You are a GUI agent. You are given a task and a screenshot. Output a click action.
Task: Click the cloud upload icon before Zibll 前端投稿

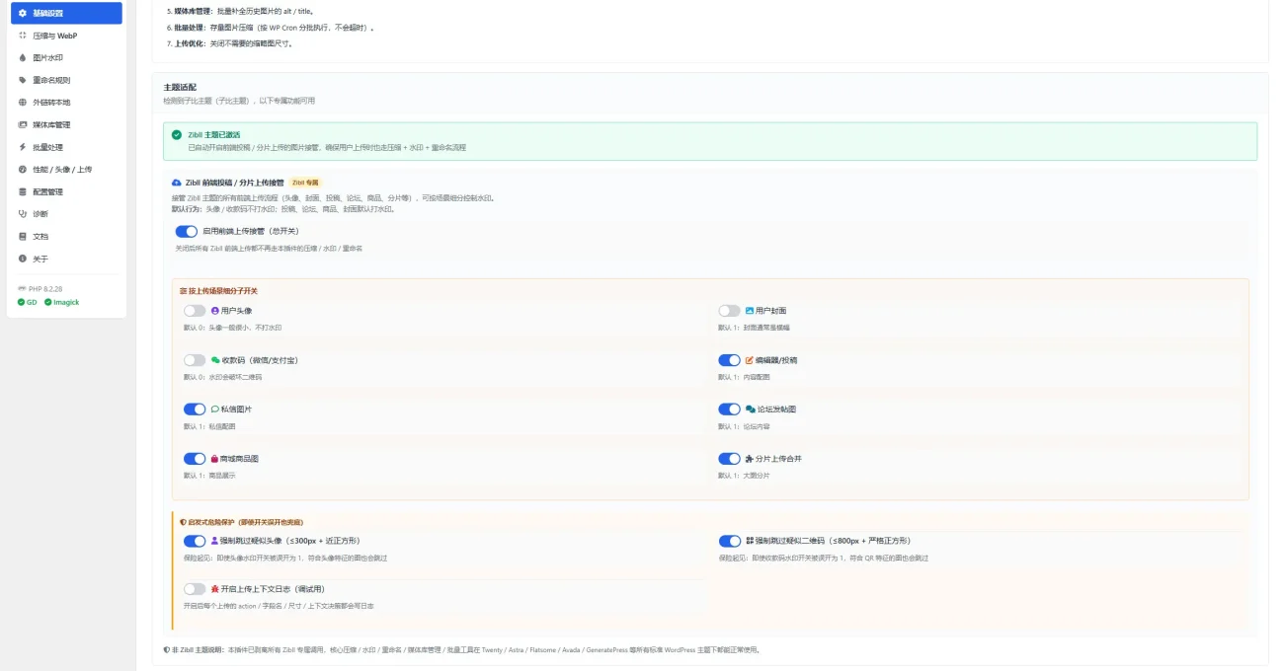click(x=177, y=183)
